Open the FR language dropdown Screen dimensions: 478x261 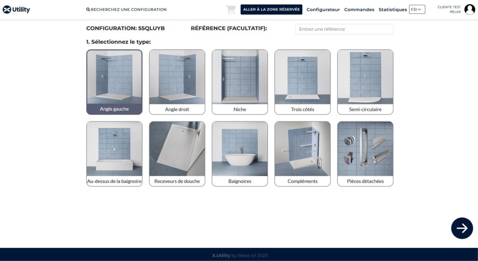pyautogui.click(x=417, y=9)
